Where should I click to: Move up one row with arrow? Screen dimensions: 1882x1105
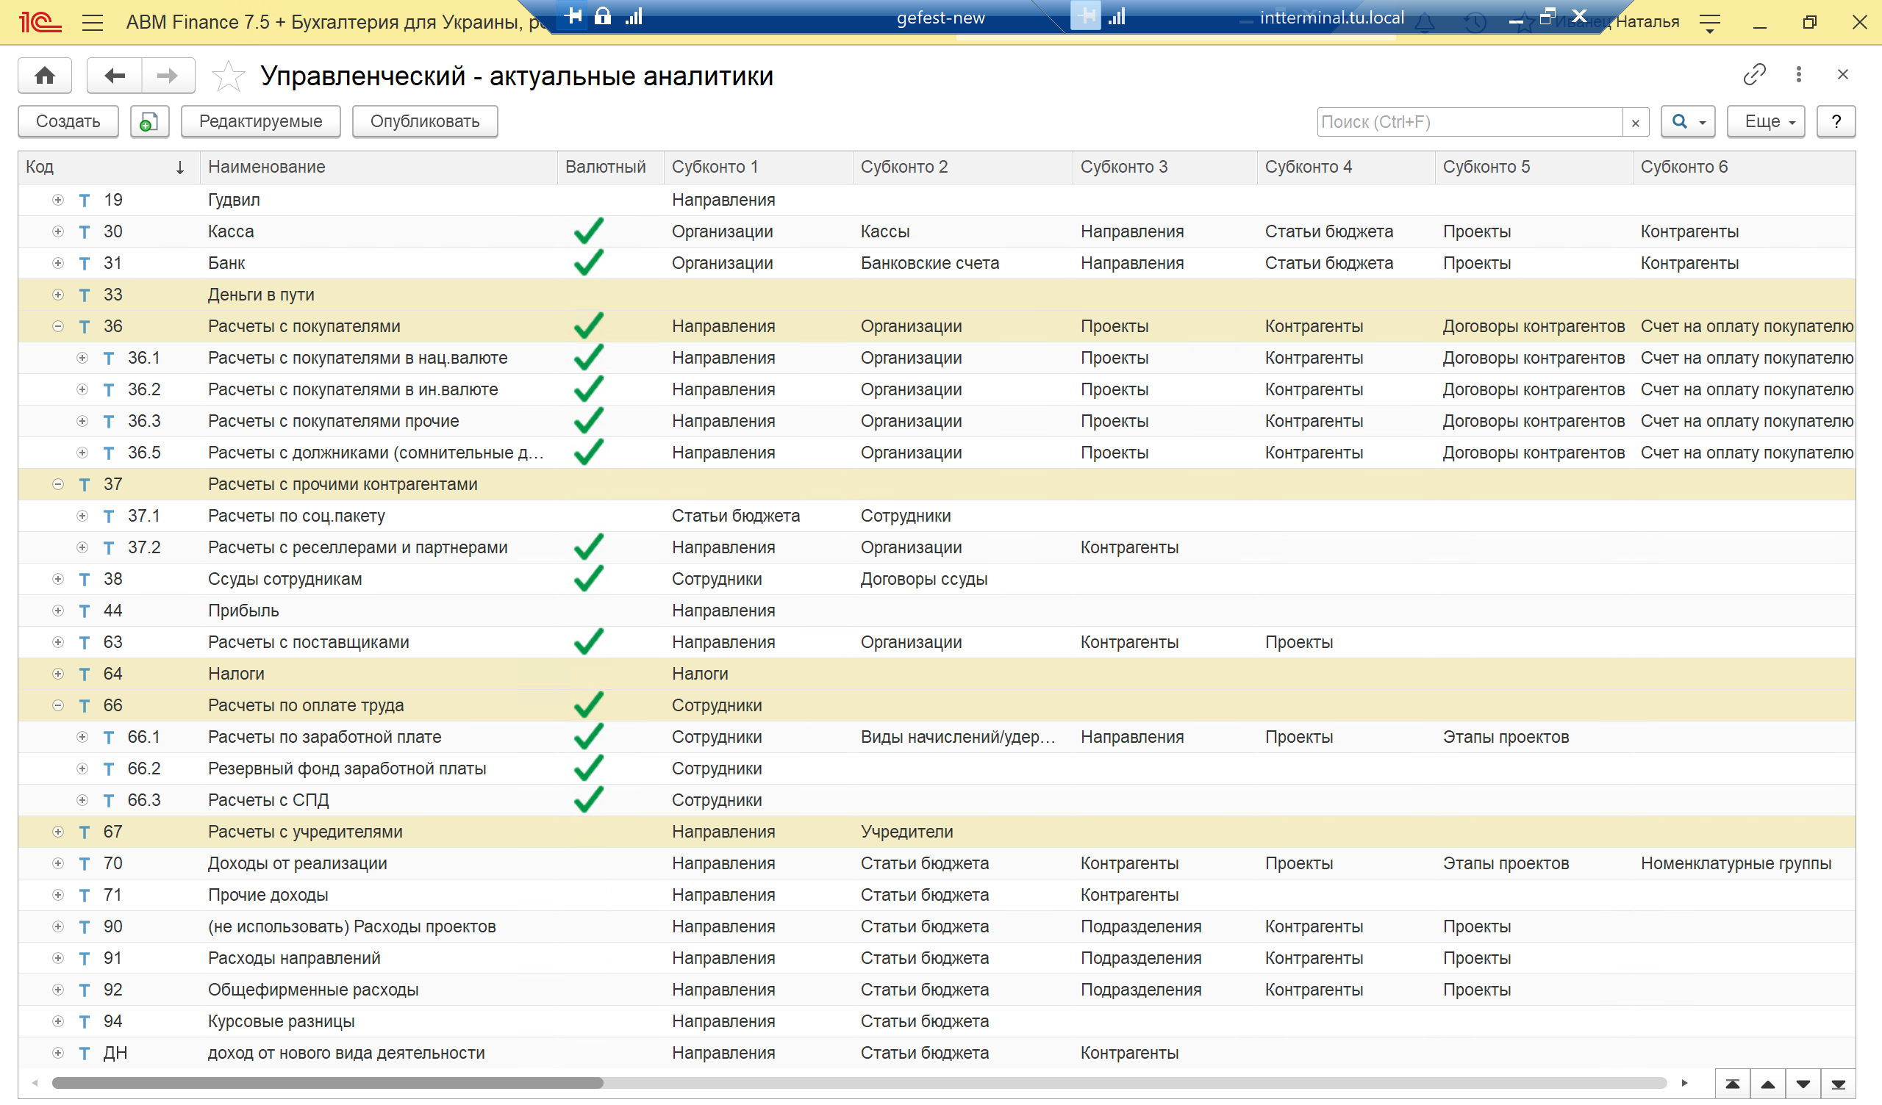tap(1768, 1084)
